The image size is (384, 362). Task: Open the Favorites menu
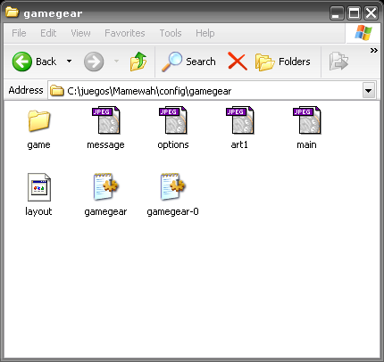tap(125, 33)
